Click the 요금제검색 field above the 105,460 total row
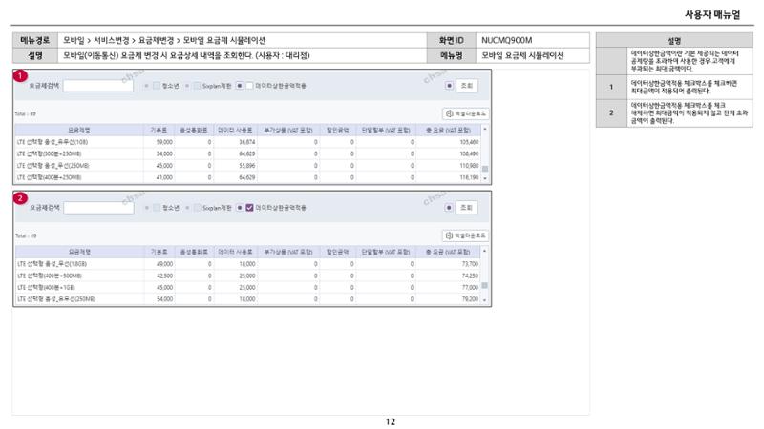Screen dimensions: 764x429 click(x=98, y=86)
